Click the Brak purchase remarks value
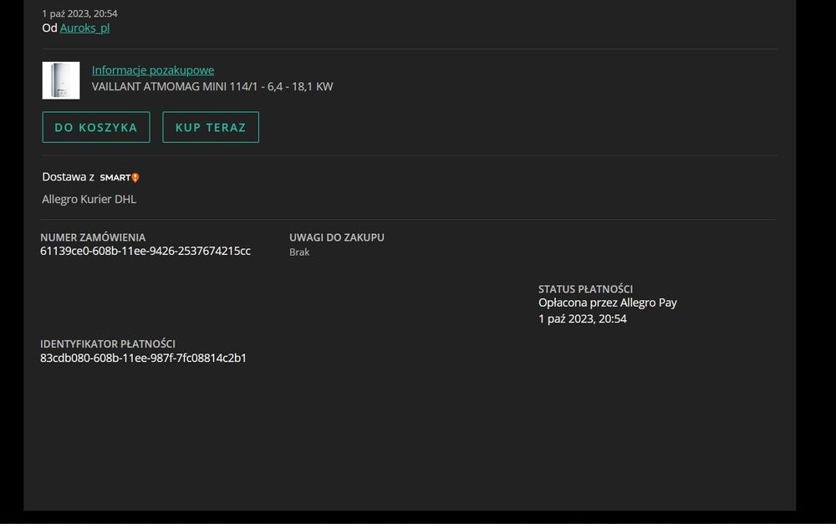The height and width of the screenshot is (524, 836). pos(299,252)
